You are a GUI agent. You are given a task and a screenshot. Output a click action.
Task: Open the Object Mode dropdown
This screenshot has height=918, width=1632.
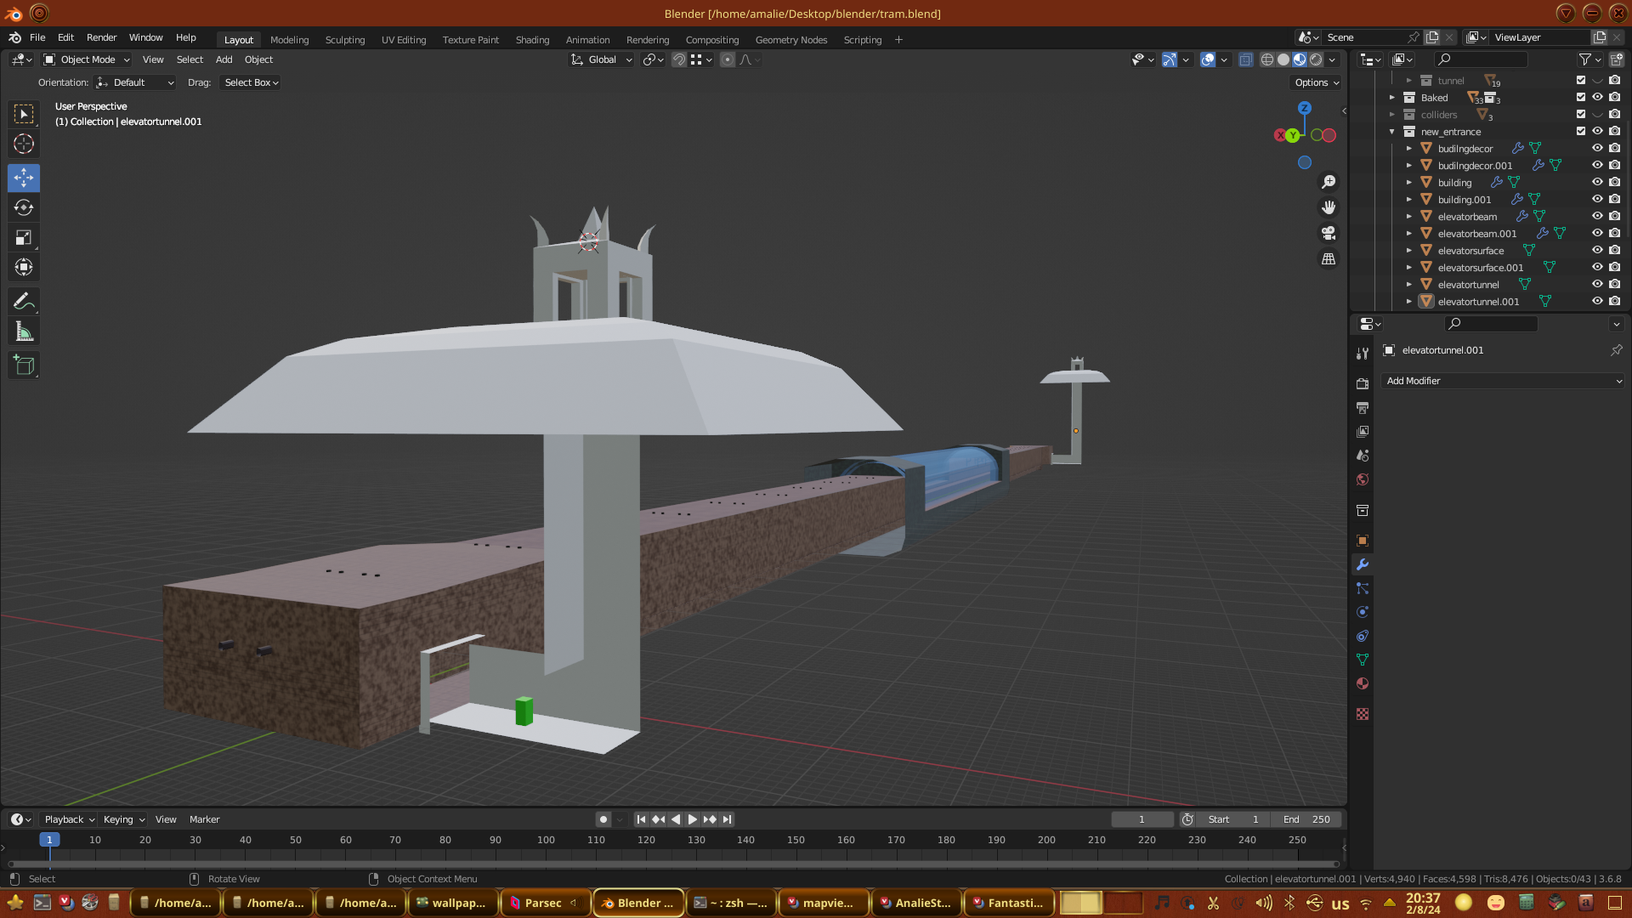(87, 59)
